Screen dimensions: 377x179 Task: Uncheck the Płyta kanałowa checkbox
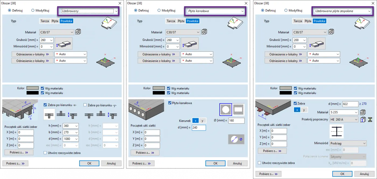click(x=170, y=103)
